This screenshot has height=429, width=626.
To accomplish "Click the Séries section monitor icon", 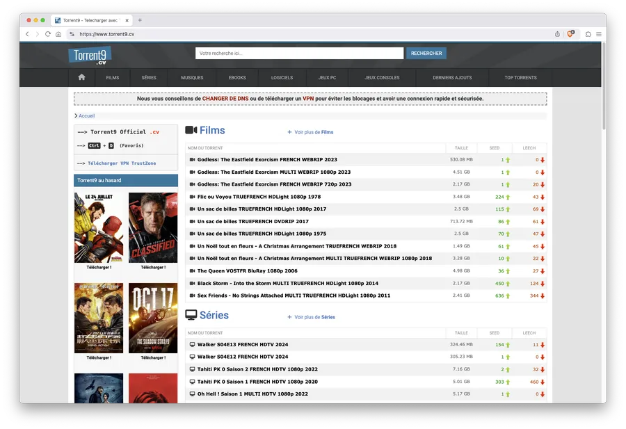I will pyautogui.click(x=191, y=315).
